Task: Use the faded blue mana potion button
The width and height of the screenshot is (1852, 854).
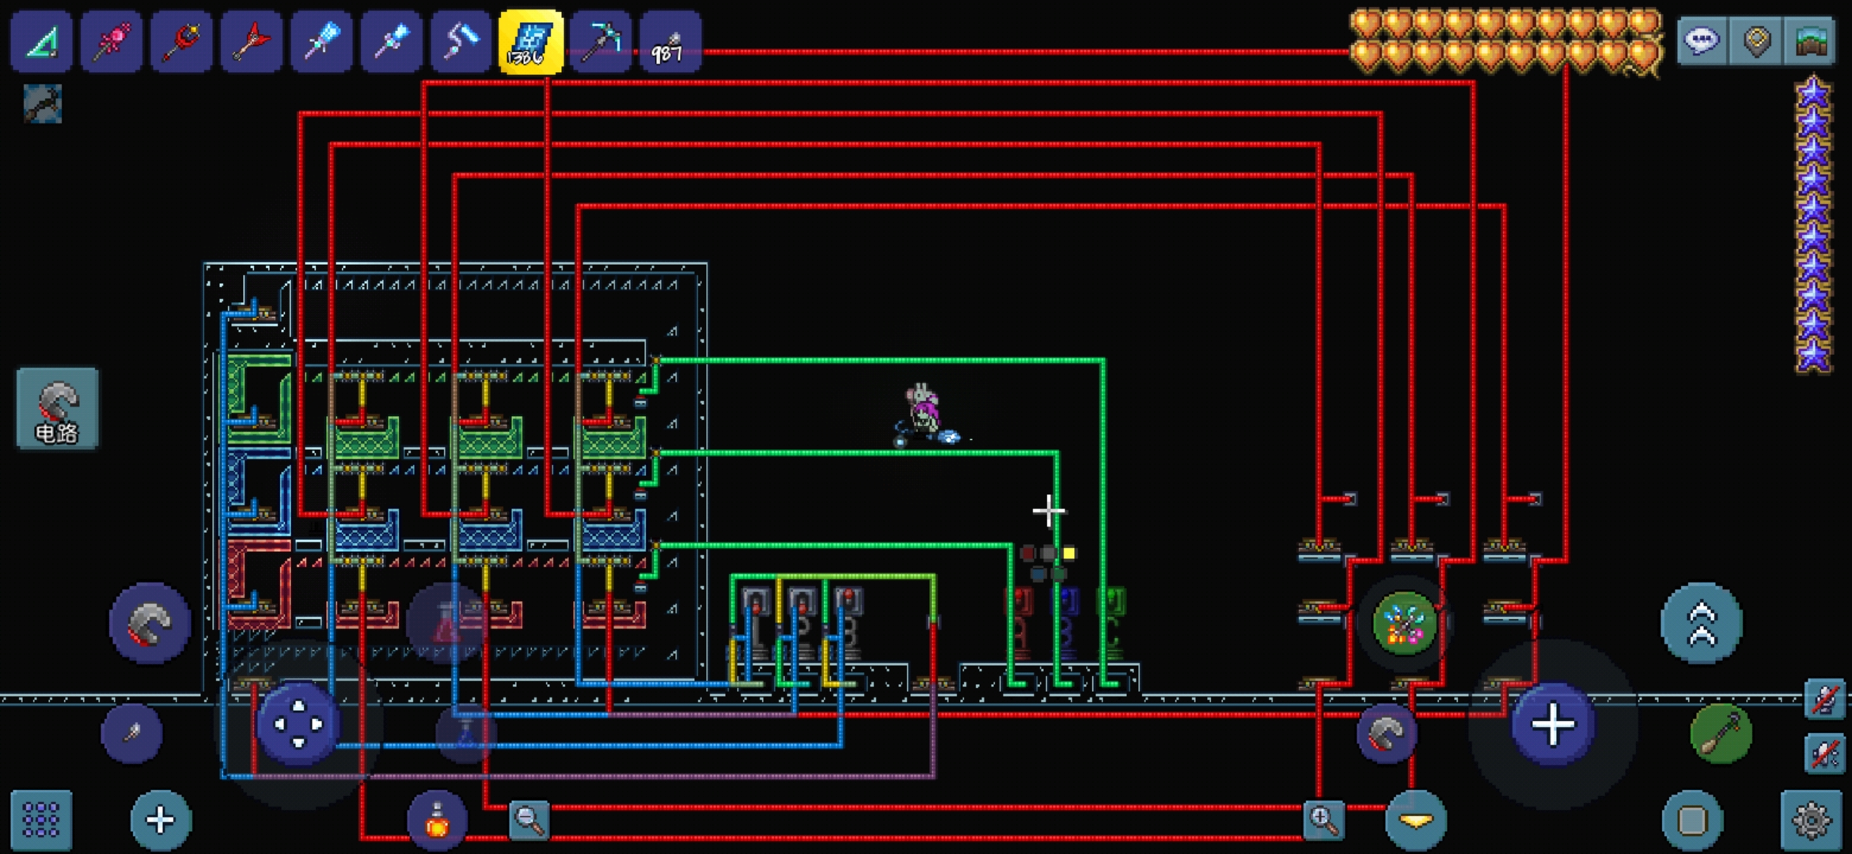Action: point(466,734)
